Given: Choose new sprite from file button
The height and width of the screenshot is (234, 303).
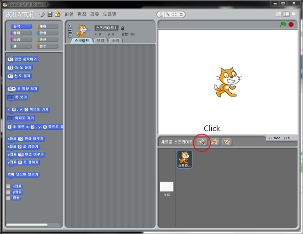Looking at the screenshot, I should [215, 142].
